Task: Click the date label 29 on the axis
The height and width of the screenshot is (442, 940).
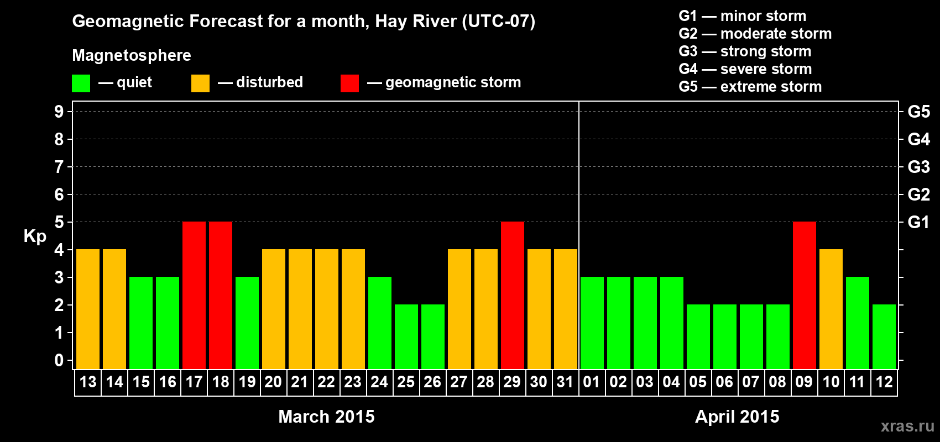Action: (x=513, y=382)
